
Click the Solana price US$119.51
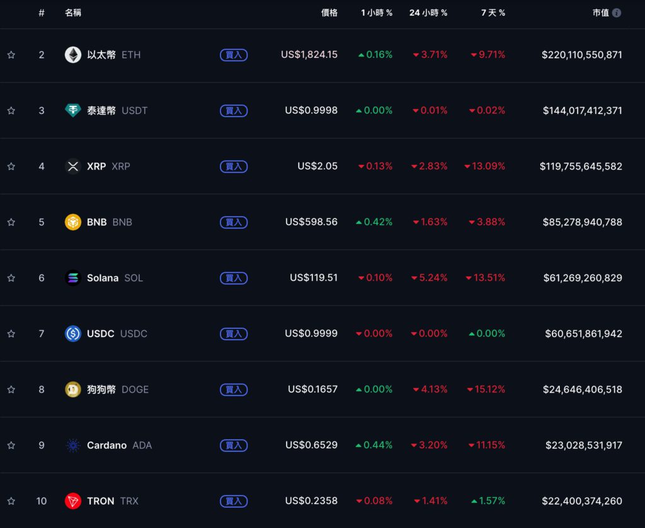(x=314, y=278)
